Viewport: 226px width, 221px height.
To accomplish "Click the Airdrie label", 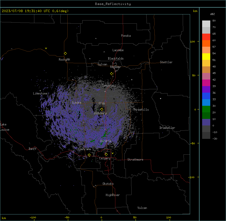I will tap(106, 141).
